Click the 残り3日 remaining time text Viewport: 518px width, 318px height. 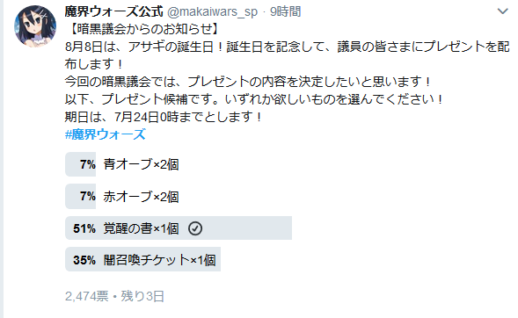pos(142,296)
